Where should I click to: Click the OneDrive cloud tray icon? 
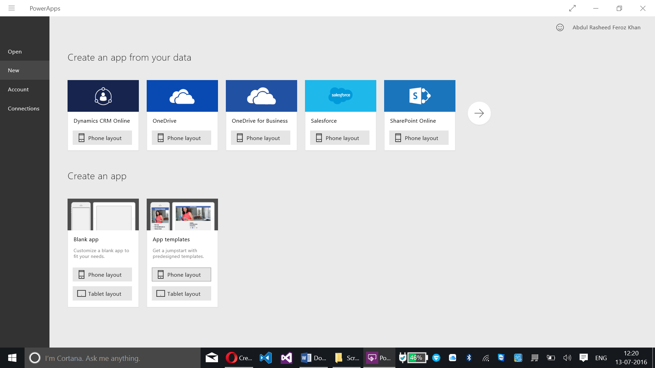pyautogui.click(x=453, y=358)
